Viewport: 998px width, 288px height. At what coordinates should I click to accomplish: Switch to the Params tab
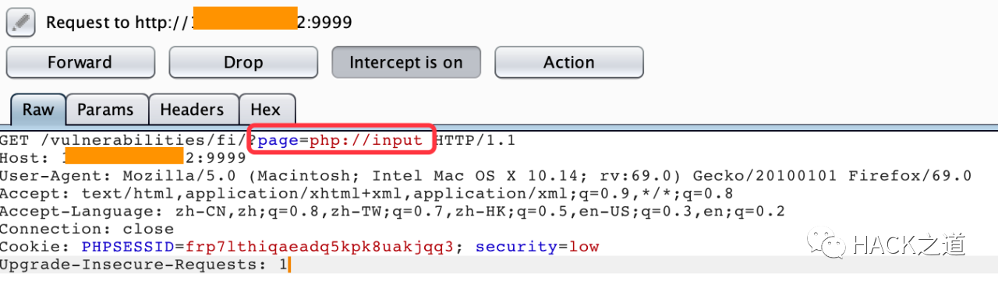(x=107, y=110)
